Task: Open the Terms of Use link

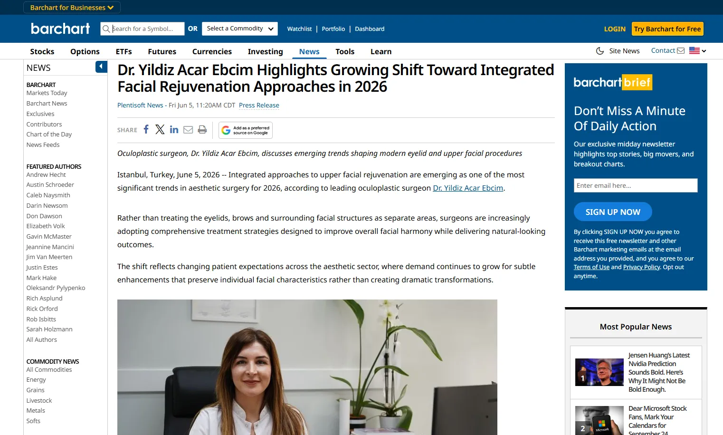Action: [x=591, y=267]
